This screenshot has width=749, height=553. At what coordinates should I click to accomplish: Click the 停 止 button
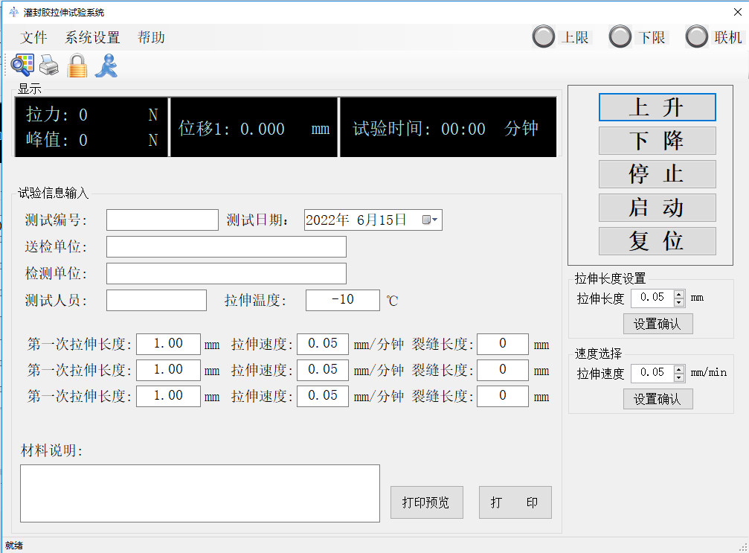tap(658, 174)
